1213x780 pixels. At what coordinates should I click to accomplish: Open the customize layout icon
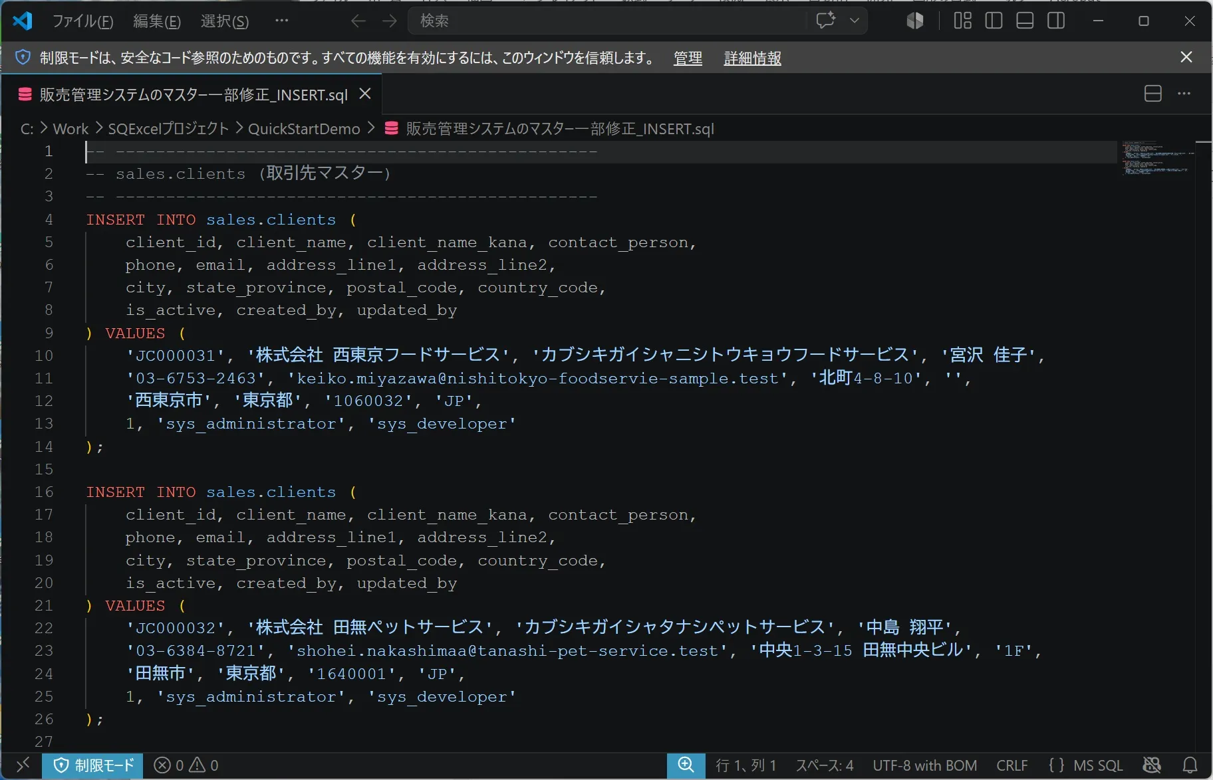point(962,21)
